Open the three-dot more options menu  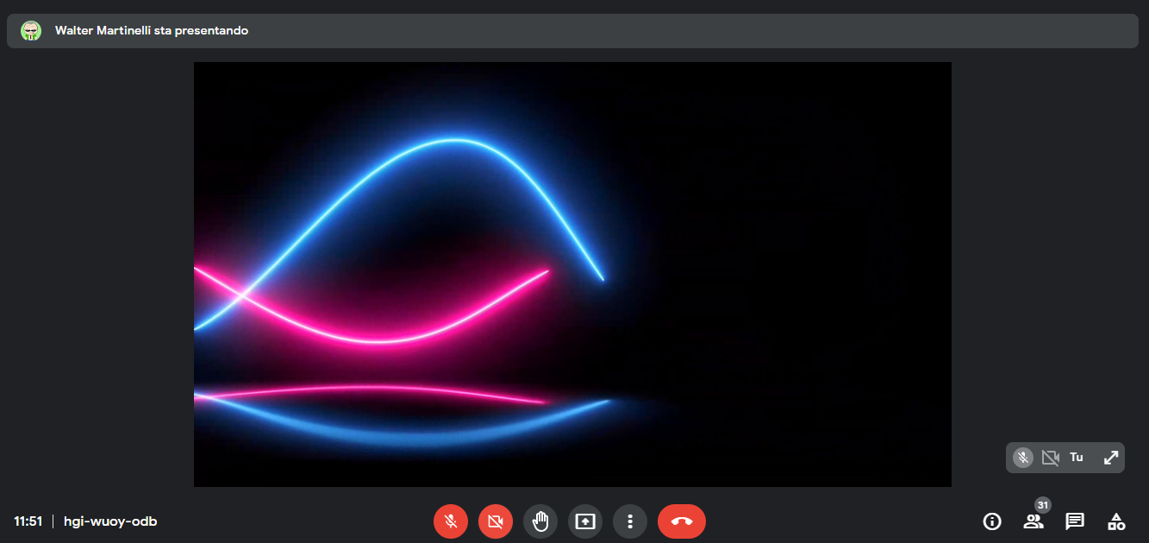click(630, 521)
